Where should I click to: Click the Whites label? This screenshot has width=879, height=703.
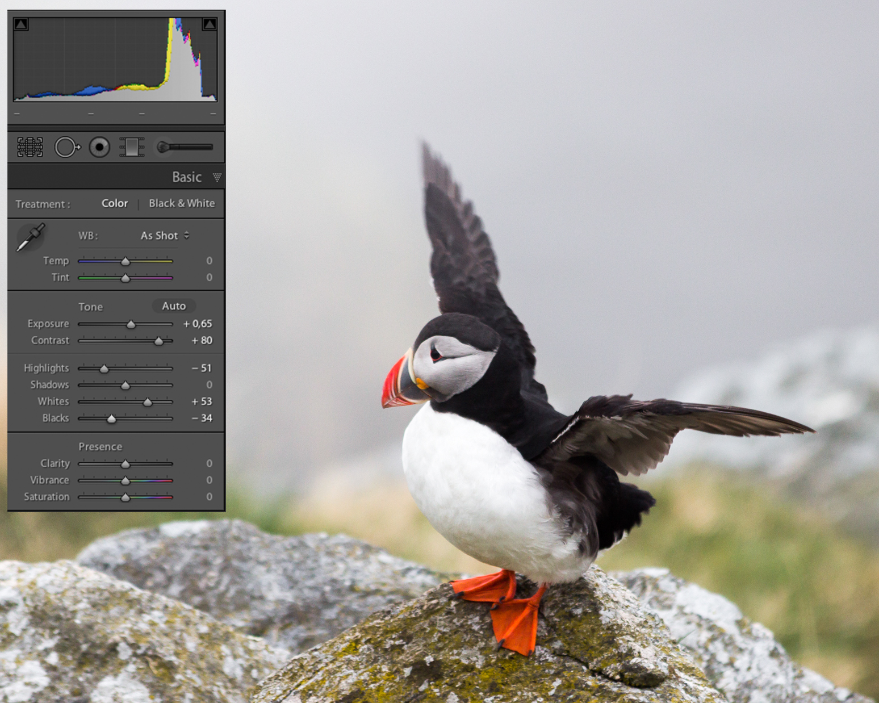[x=53, y=401]
